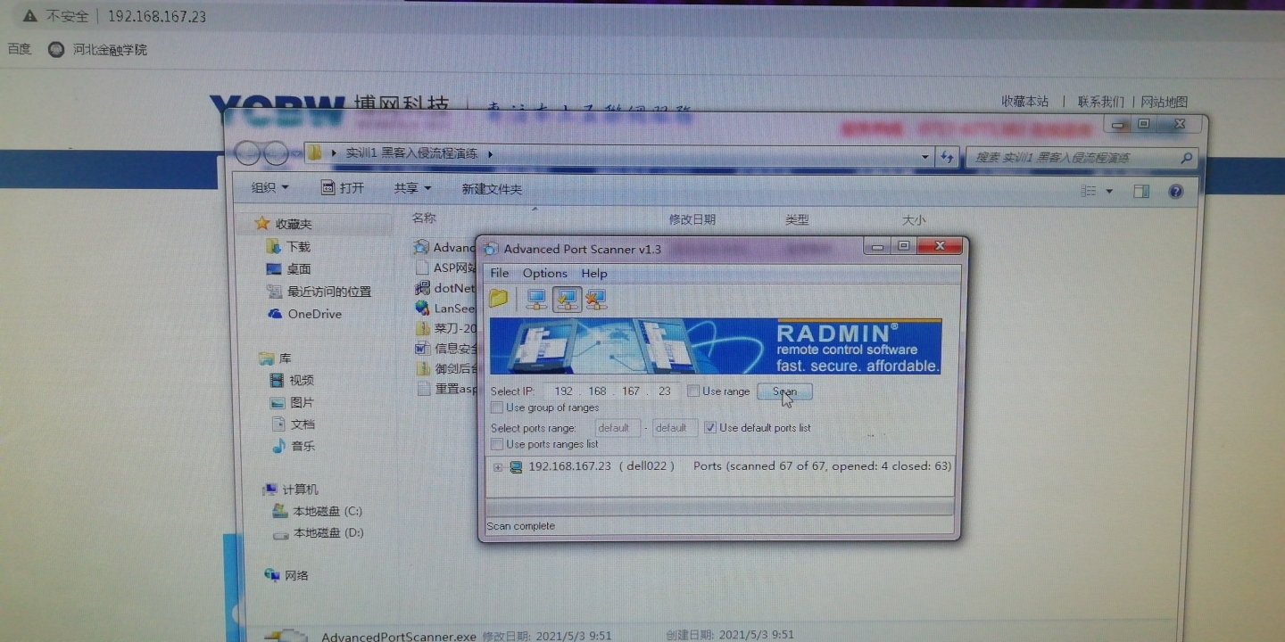Click the first default ports range field
This screenshot has height=642, width=1285.
click(618, 428)
